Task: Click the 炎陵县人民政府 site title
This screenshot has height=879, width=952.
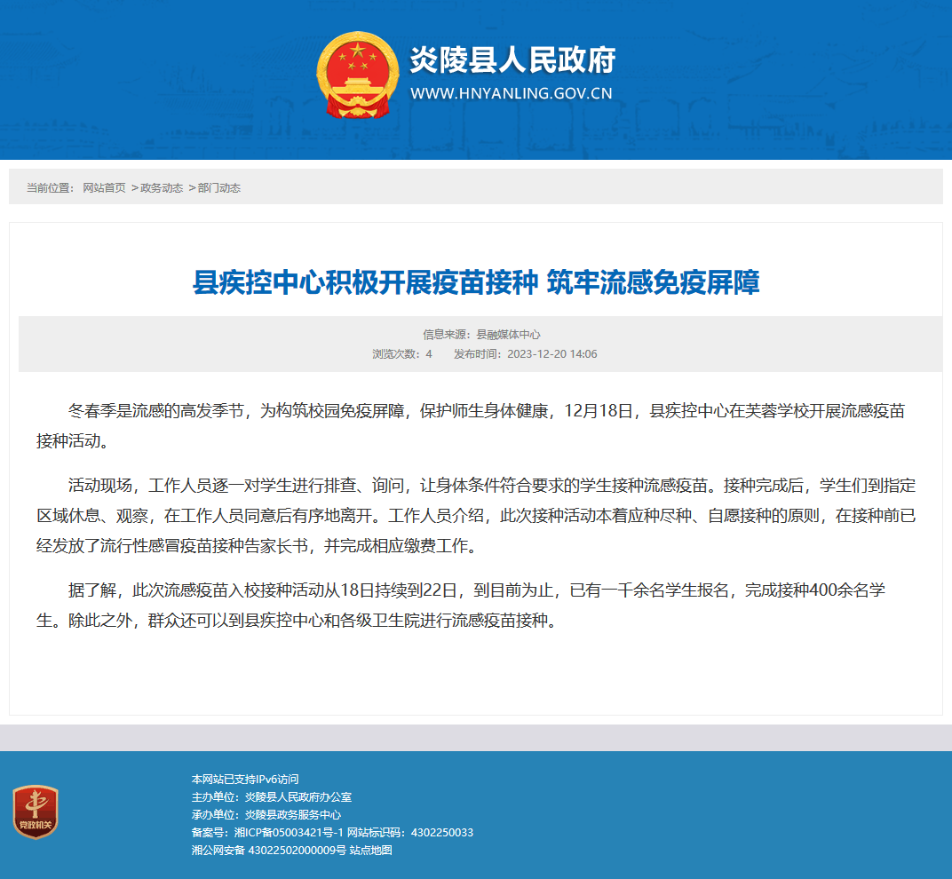Action: pyautogui.click(x=513, y=59)
